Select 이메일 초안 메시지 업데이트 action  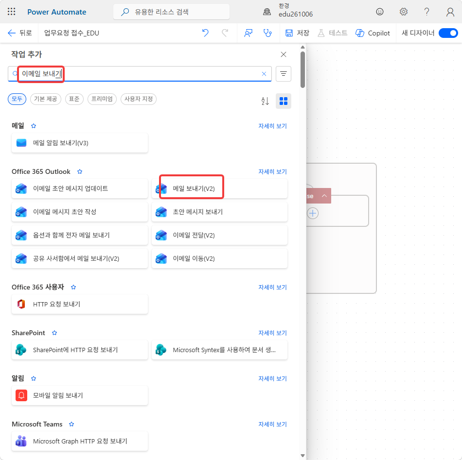[80, 188]
